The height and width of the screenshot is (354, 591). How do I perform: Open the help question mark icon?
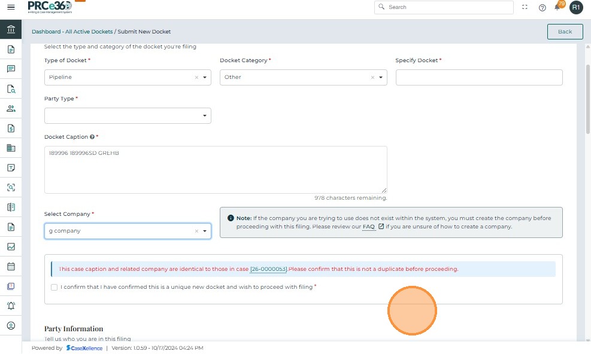pos(542,7)
